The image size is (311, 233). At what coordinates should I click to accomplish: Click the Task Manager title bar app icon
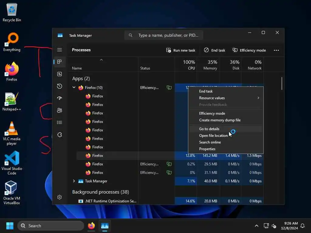tap(60, 35)
